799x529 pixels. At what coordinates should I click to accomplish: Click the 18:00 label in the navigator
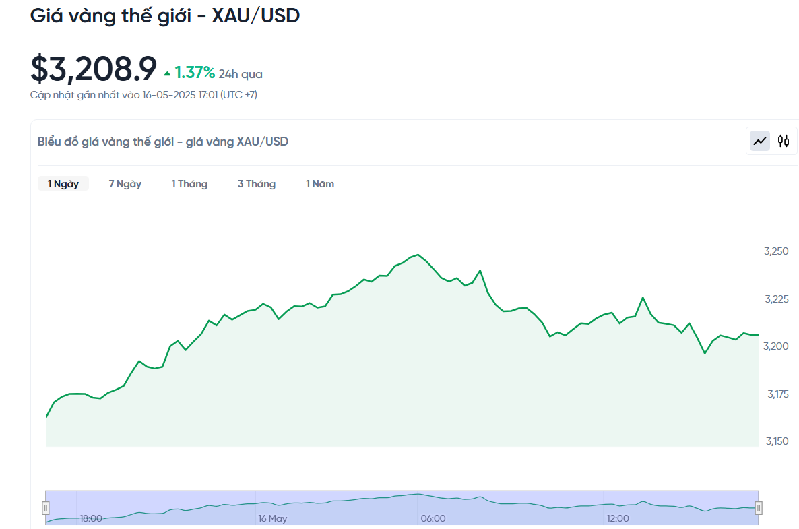tap(91, 518)
